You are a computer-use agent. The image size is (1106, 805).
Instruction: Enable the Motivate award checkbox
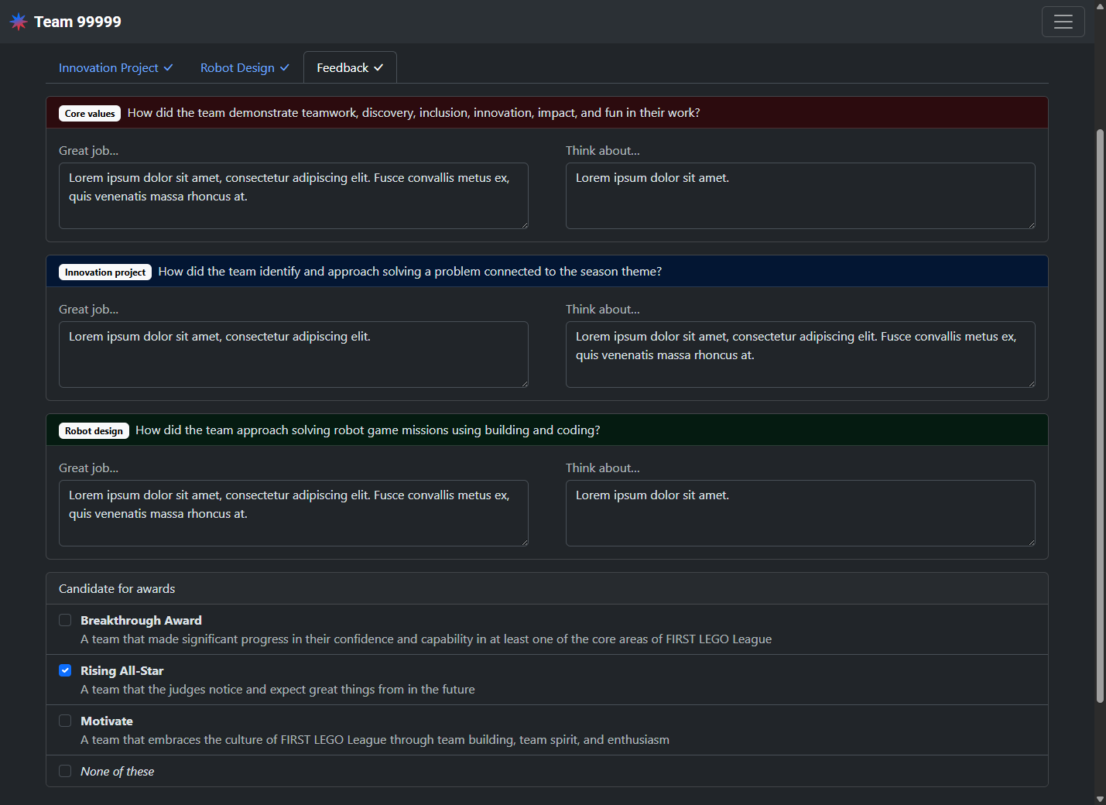click(x=65, y=721)
